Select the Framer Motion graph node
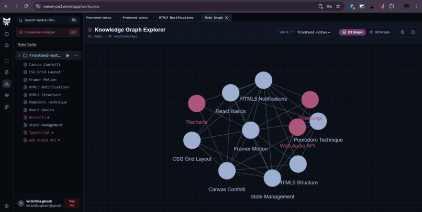 pyautogui.click(x=251, y=130)
